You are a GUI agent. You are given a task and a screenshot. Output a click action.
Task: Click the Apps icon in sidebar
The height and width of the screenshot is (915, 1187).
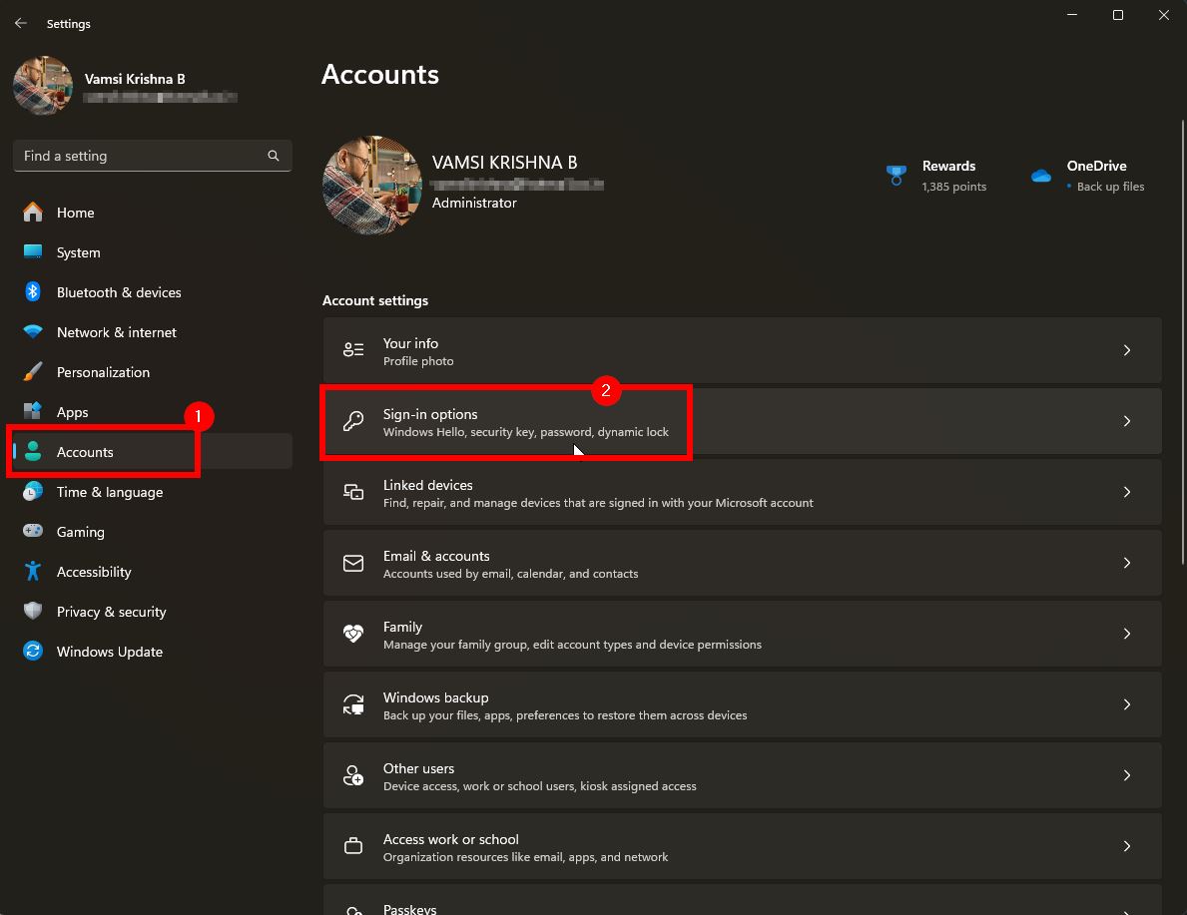point(33,412)
